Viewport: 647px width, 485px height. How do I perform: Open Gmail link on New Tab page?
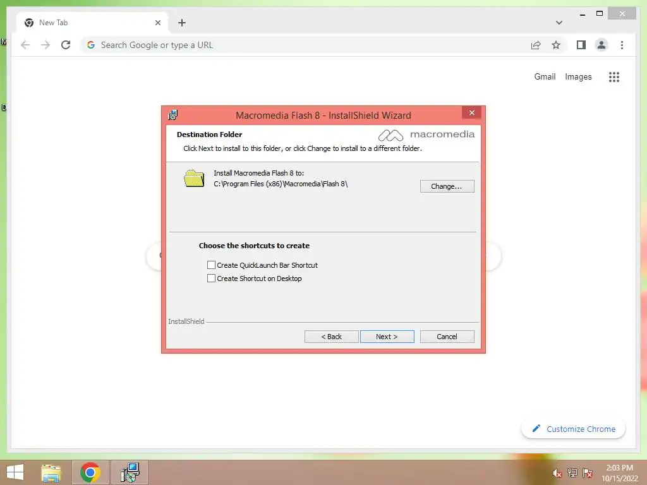(x=545, y=76)
